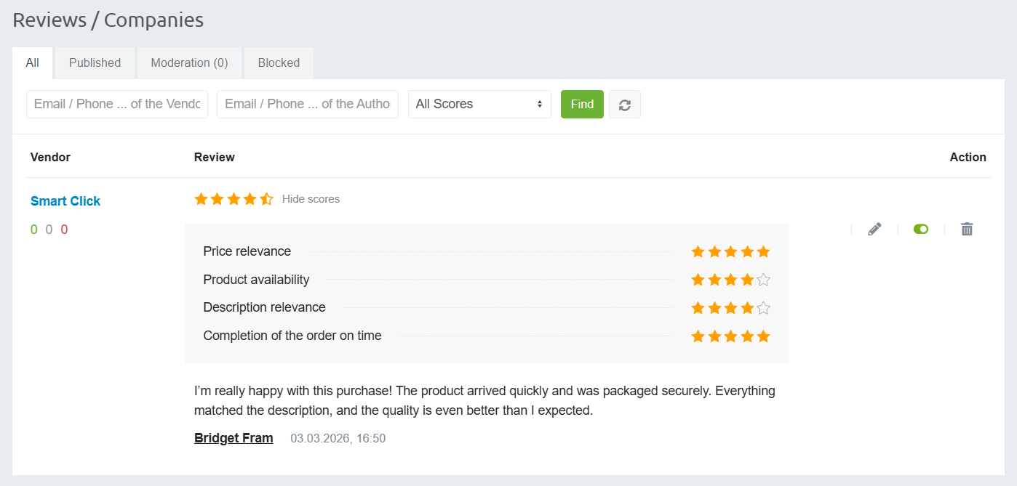Click the Completion of order stars
1017x486 pixels.
[730, 336]
